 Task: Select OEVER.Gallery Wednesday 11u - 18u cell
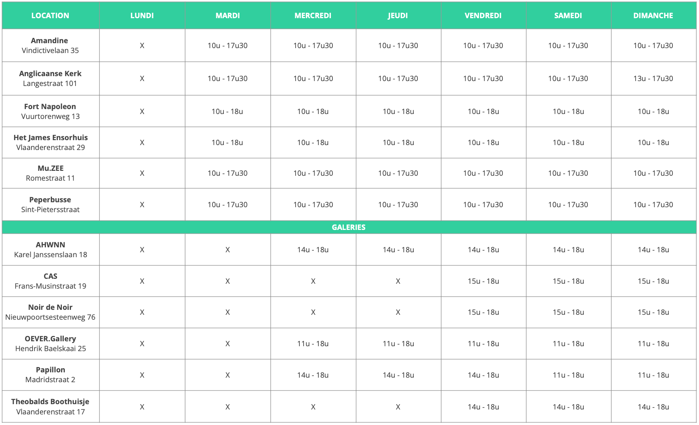click(x=313, y=344)
